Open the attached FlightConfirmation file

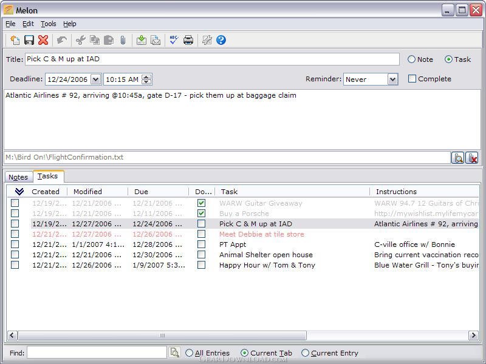coord(458,158)
